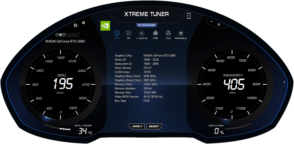Toggle the SYNC button
Viewport: 294px width, 144px height.
coord(73,35)
